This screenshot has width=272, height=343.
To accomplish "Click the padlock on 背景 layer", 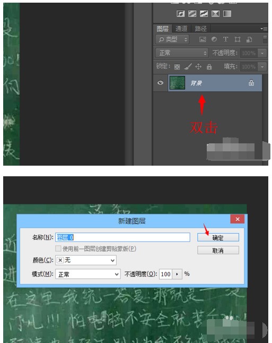I will pyautogui.click(x=251, y=83).
